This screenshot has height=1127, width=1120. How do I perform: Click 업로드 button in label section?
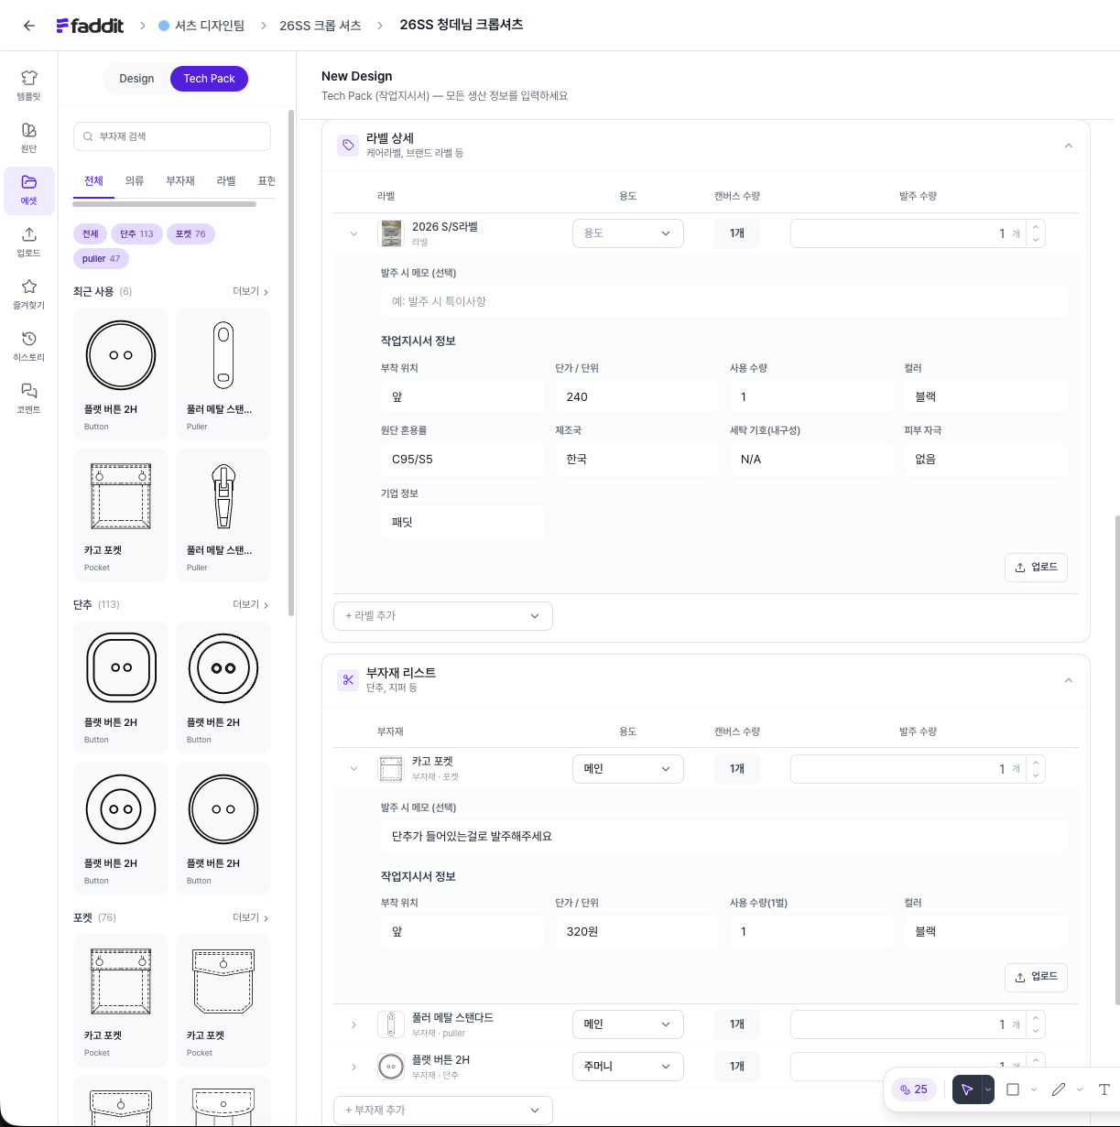click(1036, 568)
